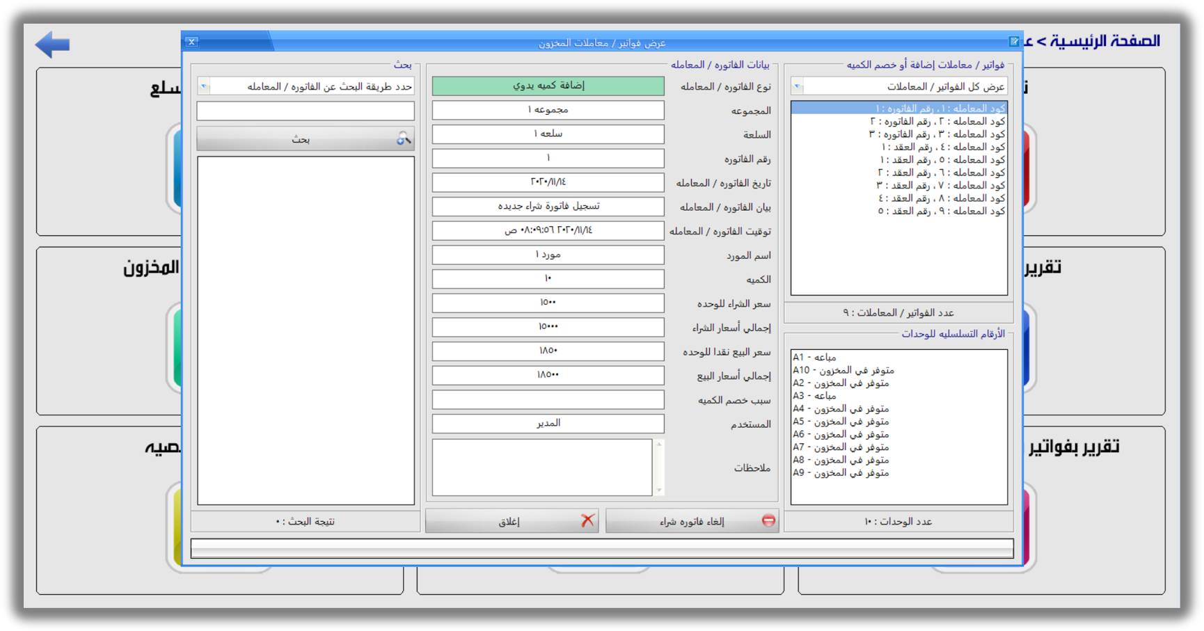This screenshot has width=1204, height=631.
Task: Click the empty سبب خصم الكميه field
Action: [548, 399]
